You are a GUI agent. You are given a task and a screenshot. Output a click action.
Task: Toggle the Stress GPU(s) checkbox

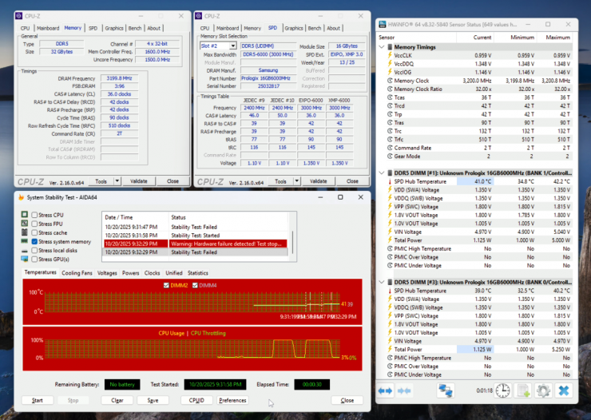[x=34, y=259]
